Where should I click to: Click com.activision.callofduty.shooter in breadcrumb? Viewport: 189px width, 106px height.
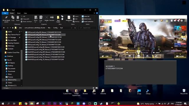click(x=35, y=28)
